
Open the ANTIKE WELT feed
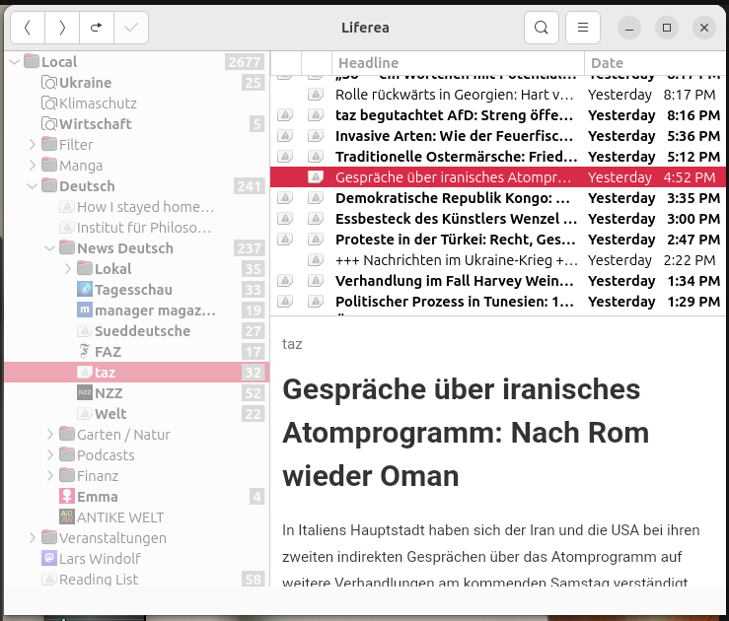click(137, 517)
